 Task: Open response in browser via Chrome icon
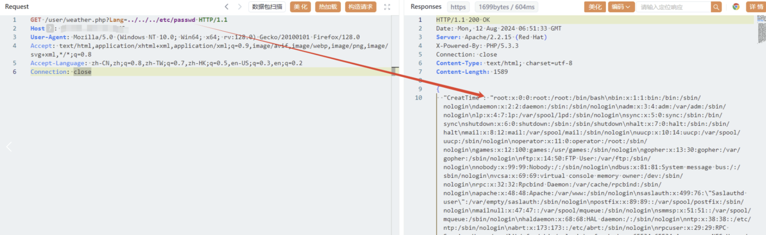(736, 7)
